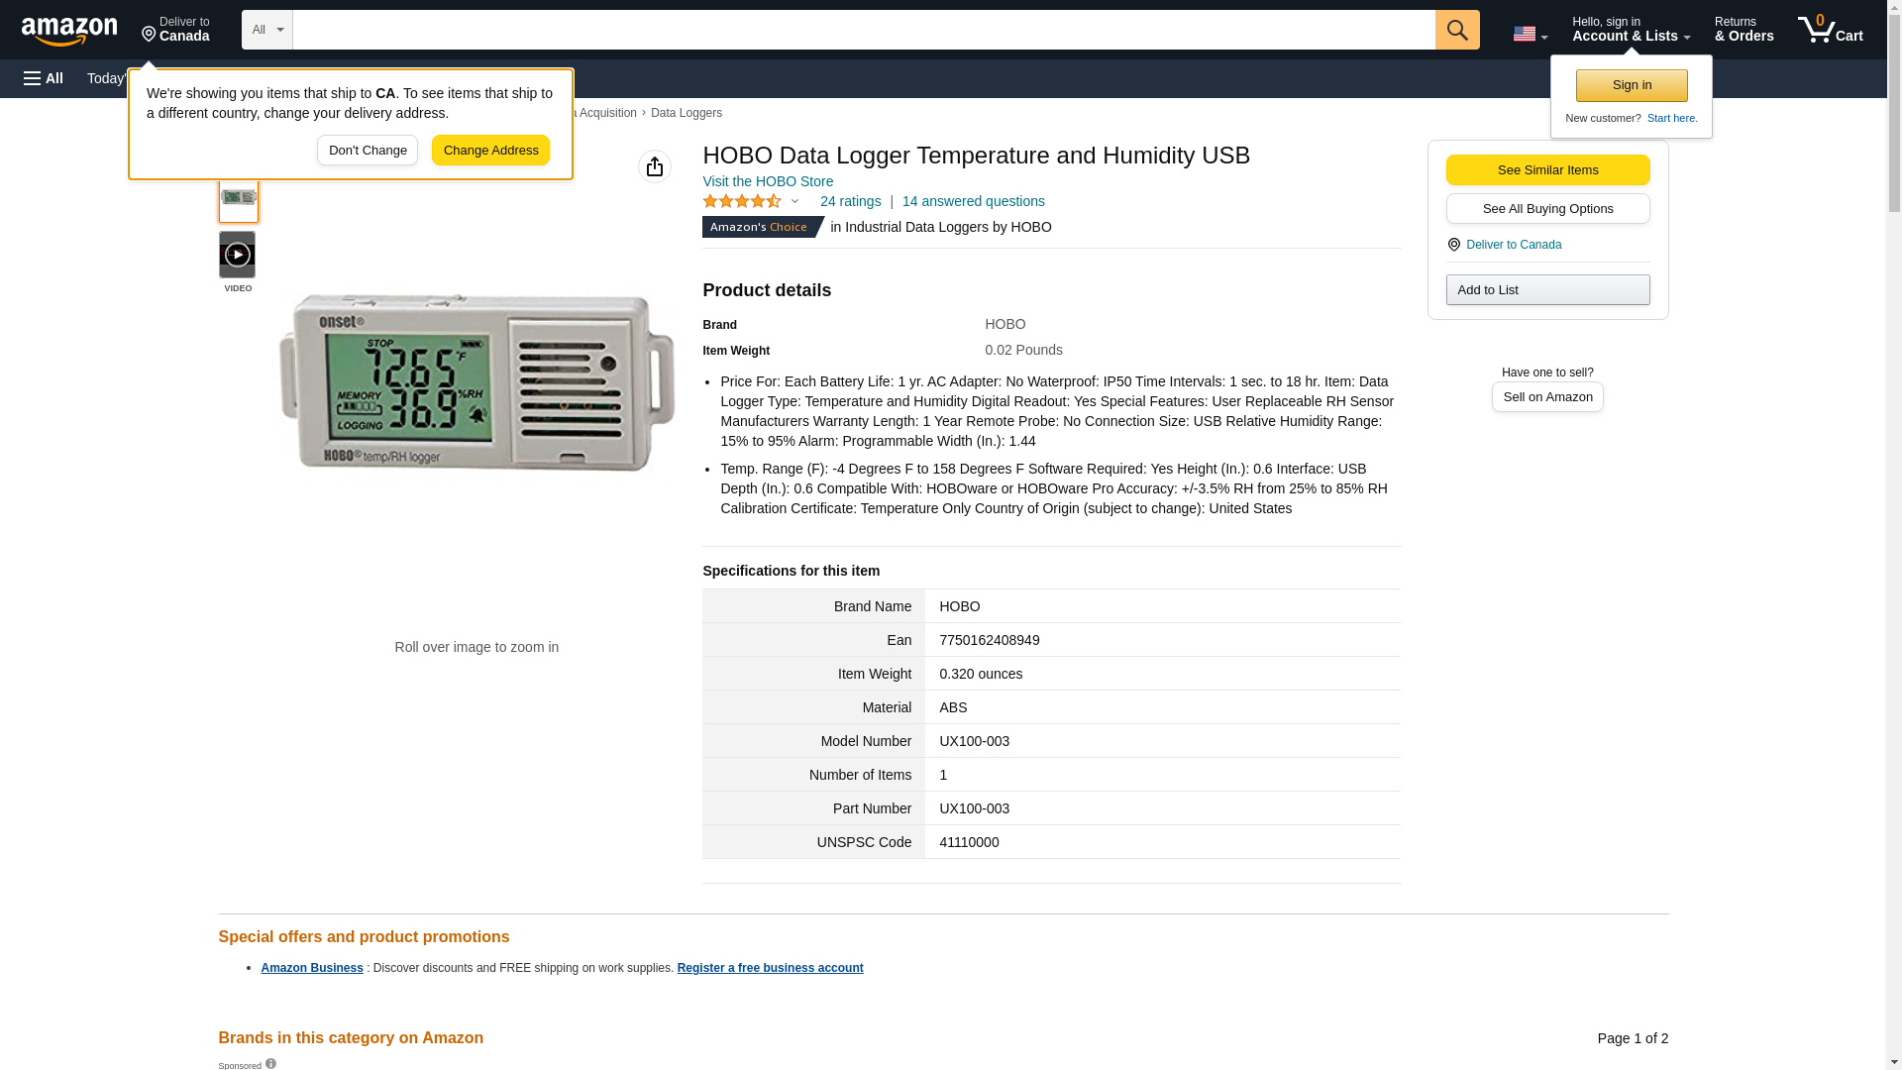The height and width of the screenshot is (1070, 1902).
Task: Select the first product image thumbnail
Action: (239, 197)
